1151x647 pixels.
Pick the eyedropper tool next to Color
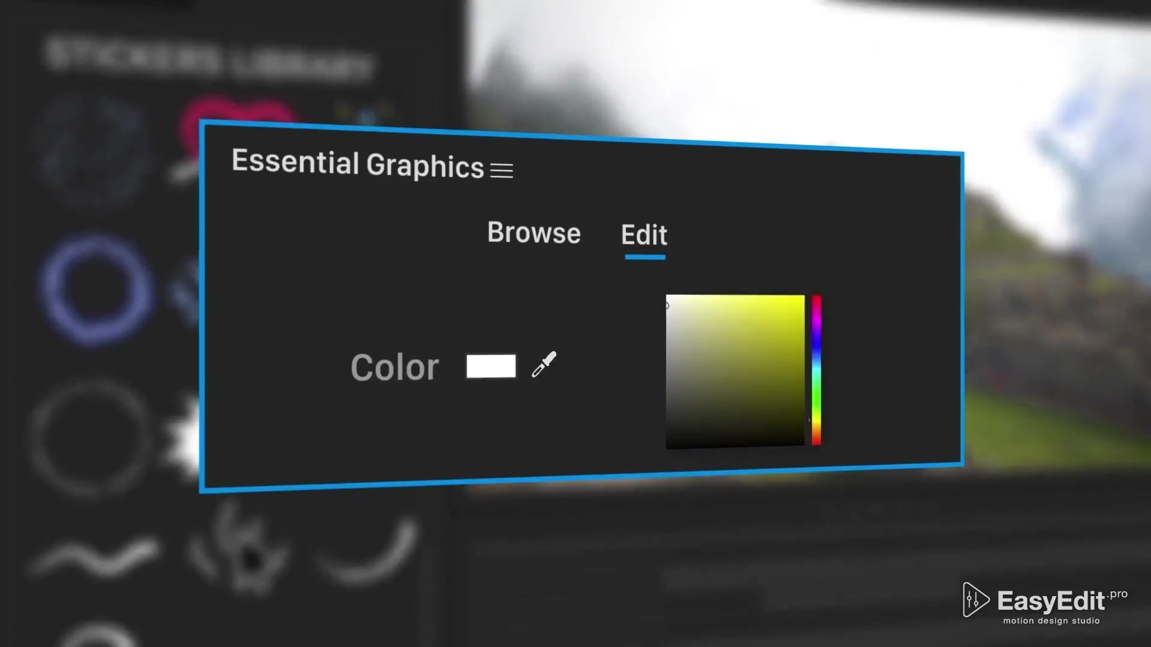[x=544, y=364]
